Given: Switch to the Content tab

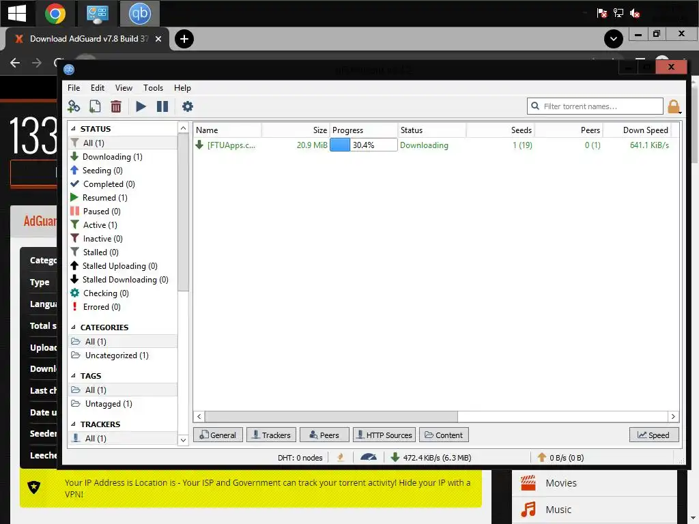Looking at the screenshot, I should pos(444,435).
